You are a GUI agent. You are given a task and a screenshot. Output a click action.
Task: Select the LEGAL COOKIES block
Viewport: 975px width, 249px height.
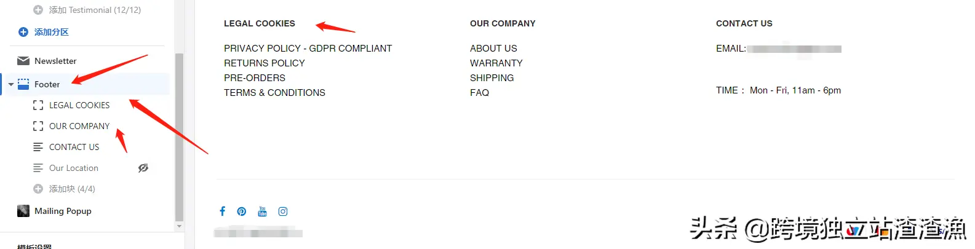pos(79,105)
